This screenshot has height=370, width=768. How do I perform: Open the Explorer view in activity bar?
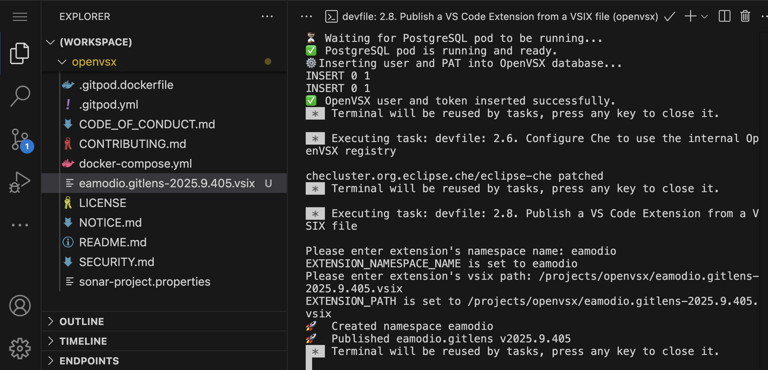click(x=20, y=53)
